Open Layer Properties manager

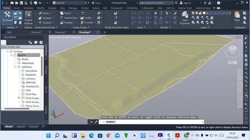click(x=185, y=18)
